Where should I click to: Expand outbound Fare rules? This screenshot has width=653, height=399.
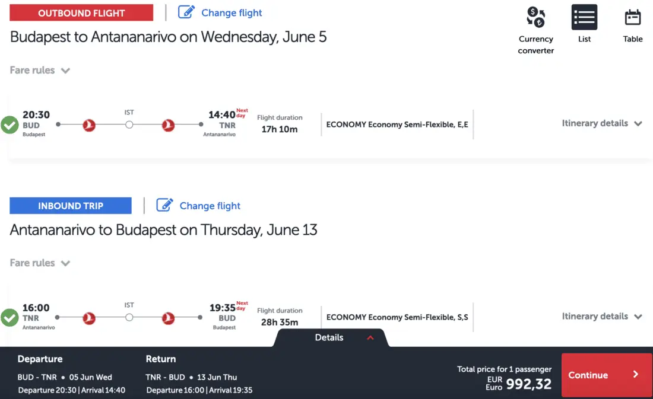pos(40,70)
